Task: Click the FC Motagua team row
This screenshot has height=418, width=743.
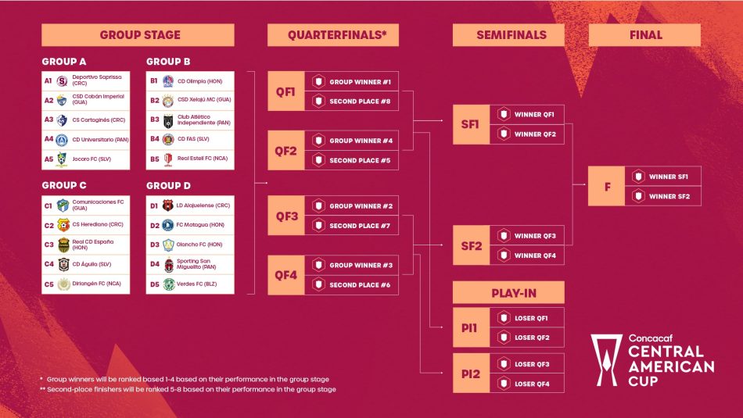Action: point(191,226)
